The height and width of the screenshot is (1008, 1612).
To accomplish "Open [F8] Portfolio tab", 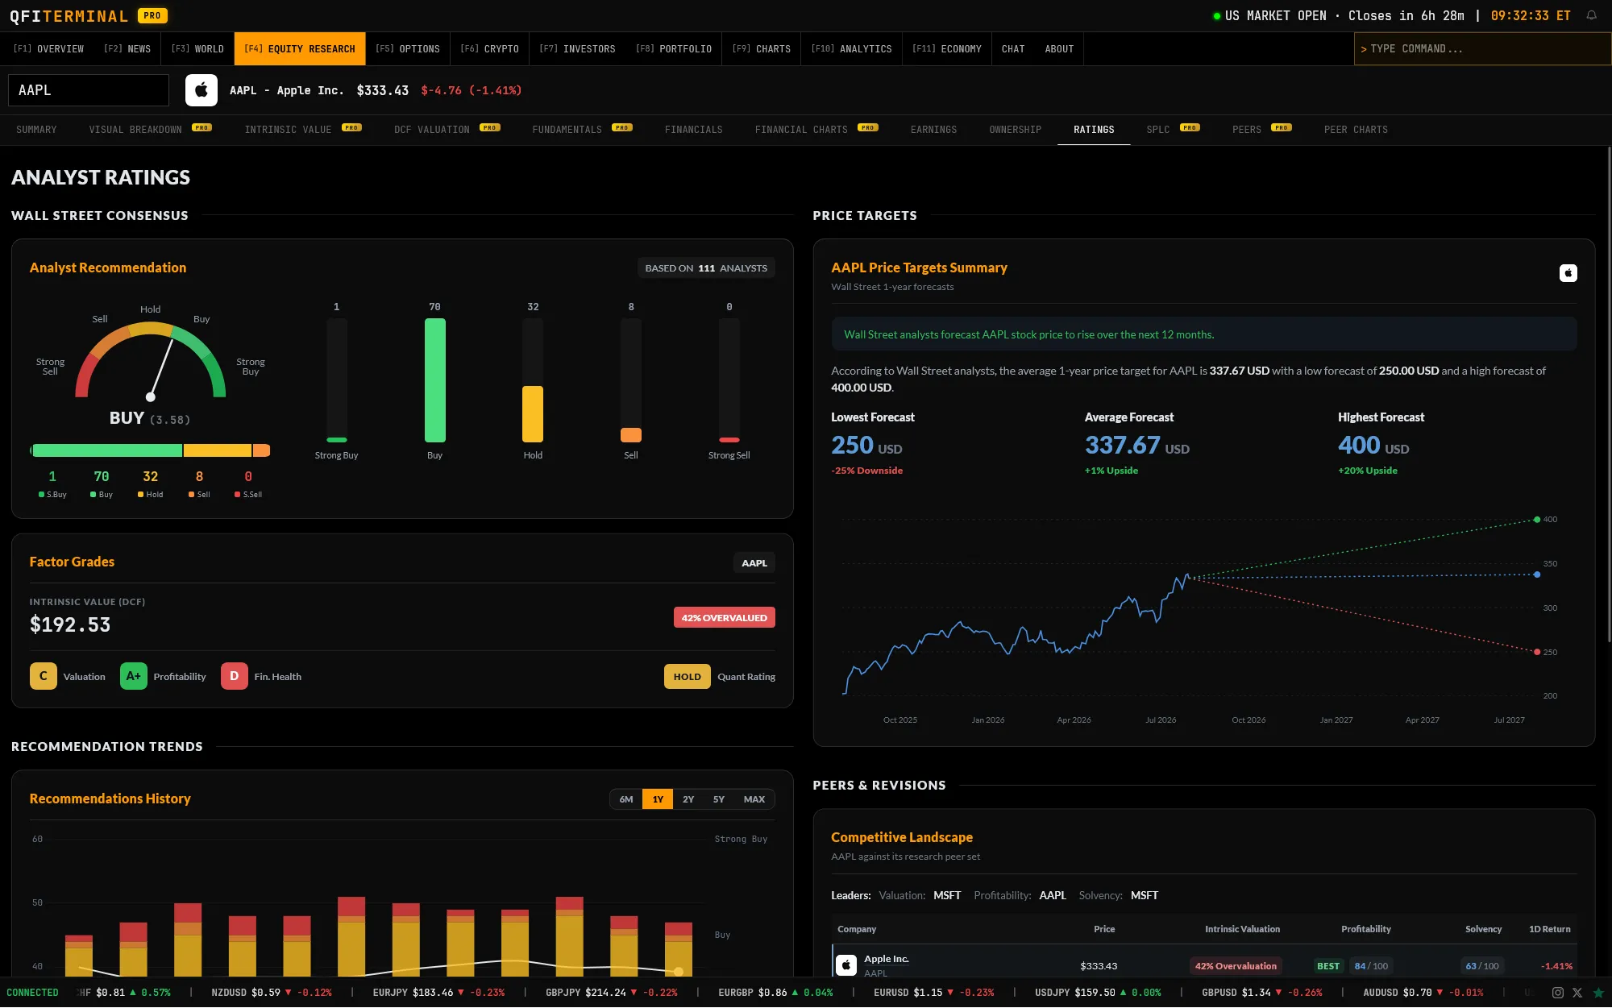I will tap(674, 49).
